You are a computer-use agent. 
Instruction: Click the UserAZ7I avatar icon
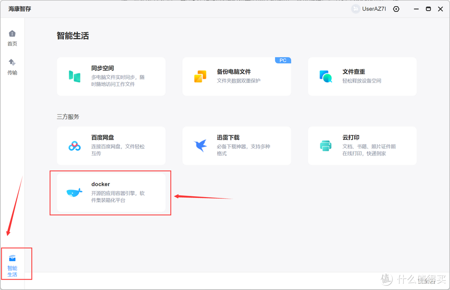[x=355, y=9]
